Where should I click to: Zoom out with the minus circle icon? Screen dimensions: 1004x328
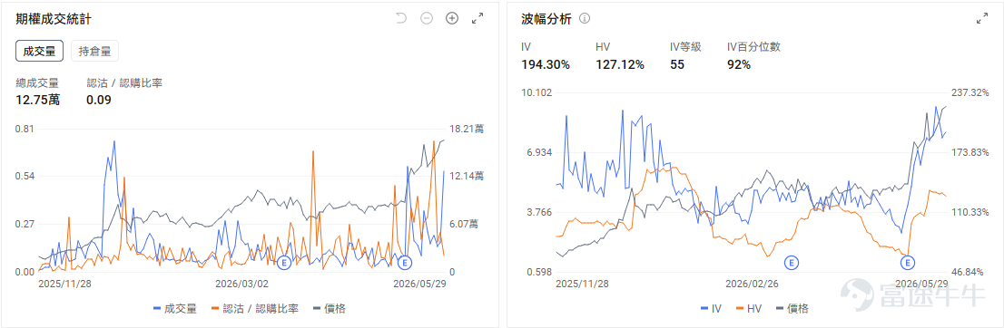[427, 18]
